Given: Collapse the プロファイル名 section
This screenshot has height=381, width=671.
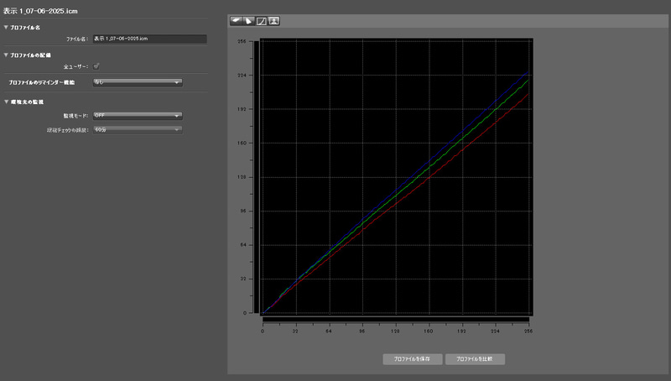Looking at the screenshot, I should tap(6, 28).
